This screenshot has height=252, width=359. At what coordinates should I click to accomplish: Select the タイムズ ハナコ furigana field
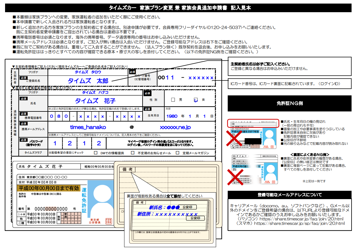click(95, 92)
